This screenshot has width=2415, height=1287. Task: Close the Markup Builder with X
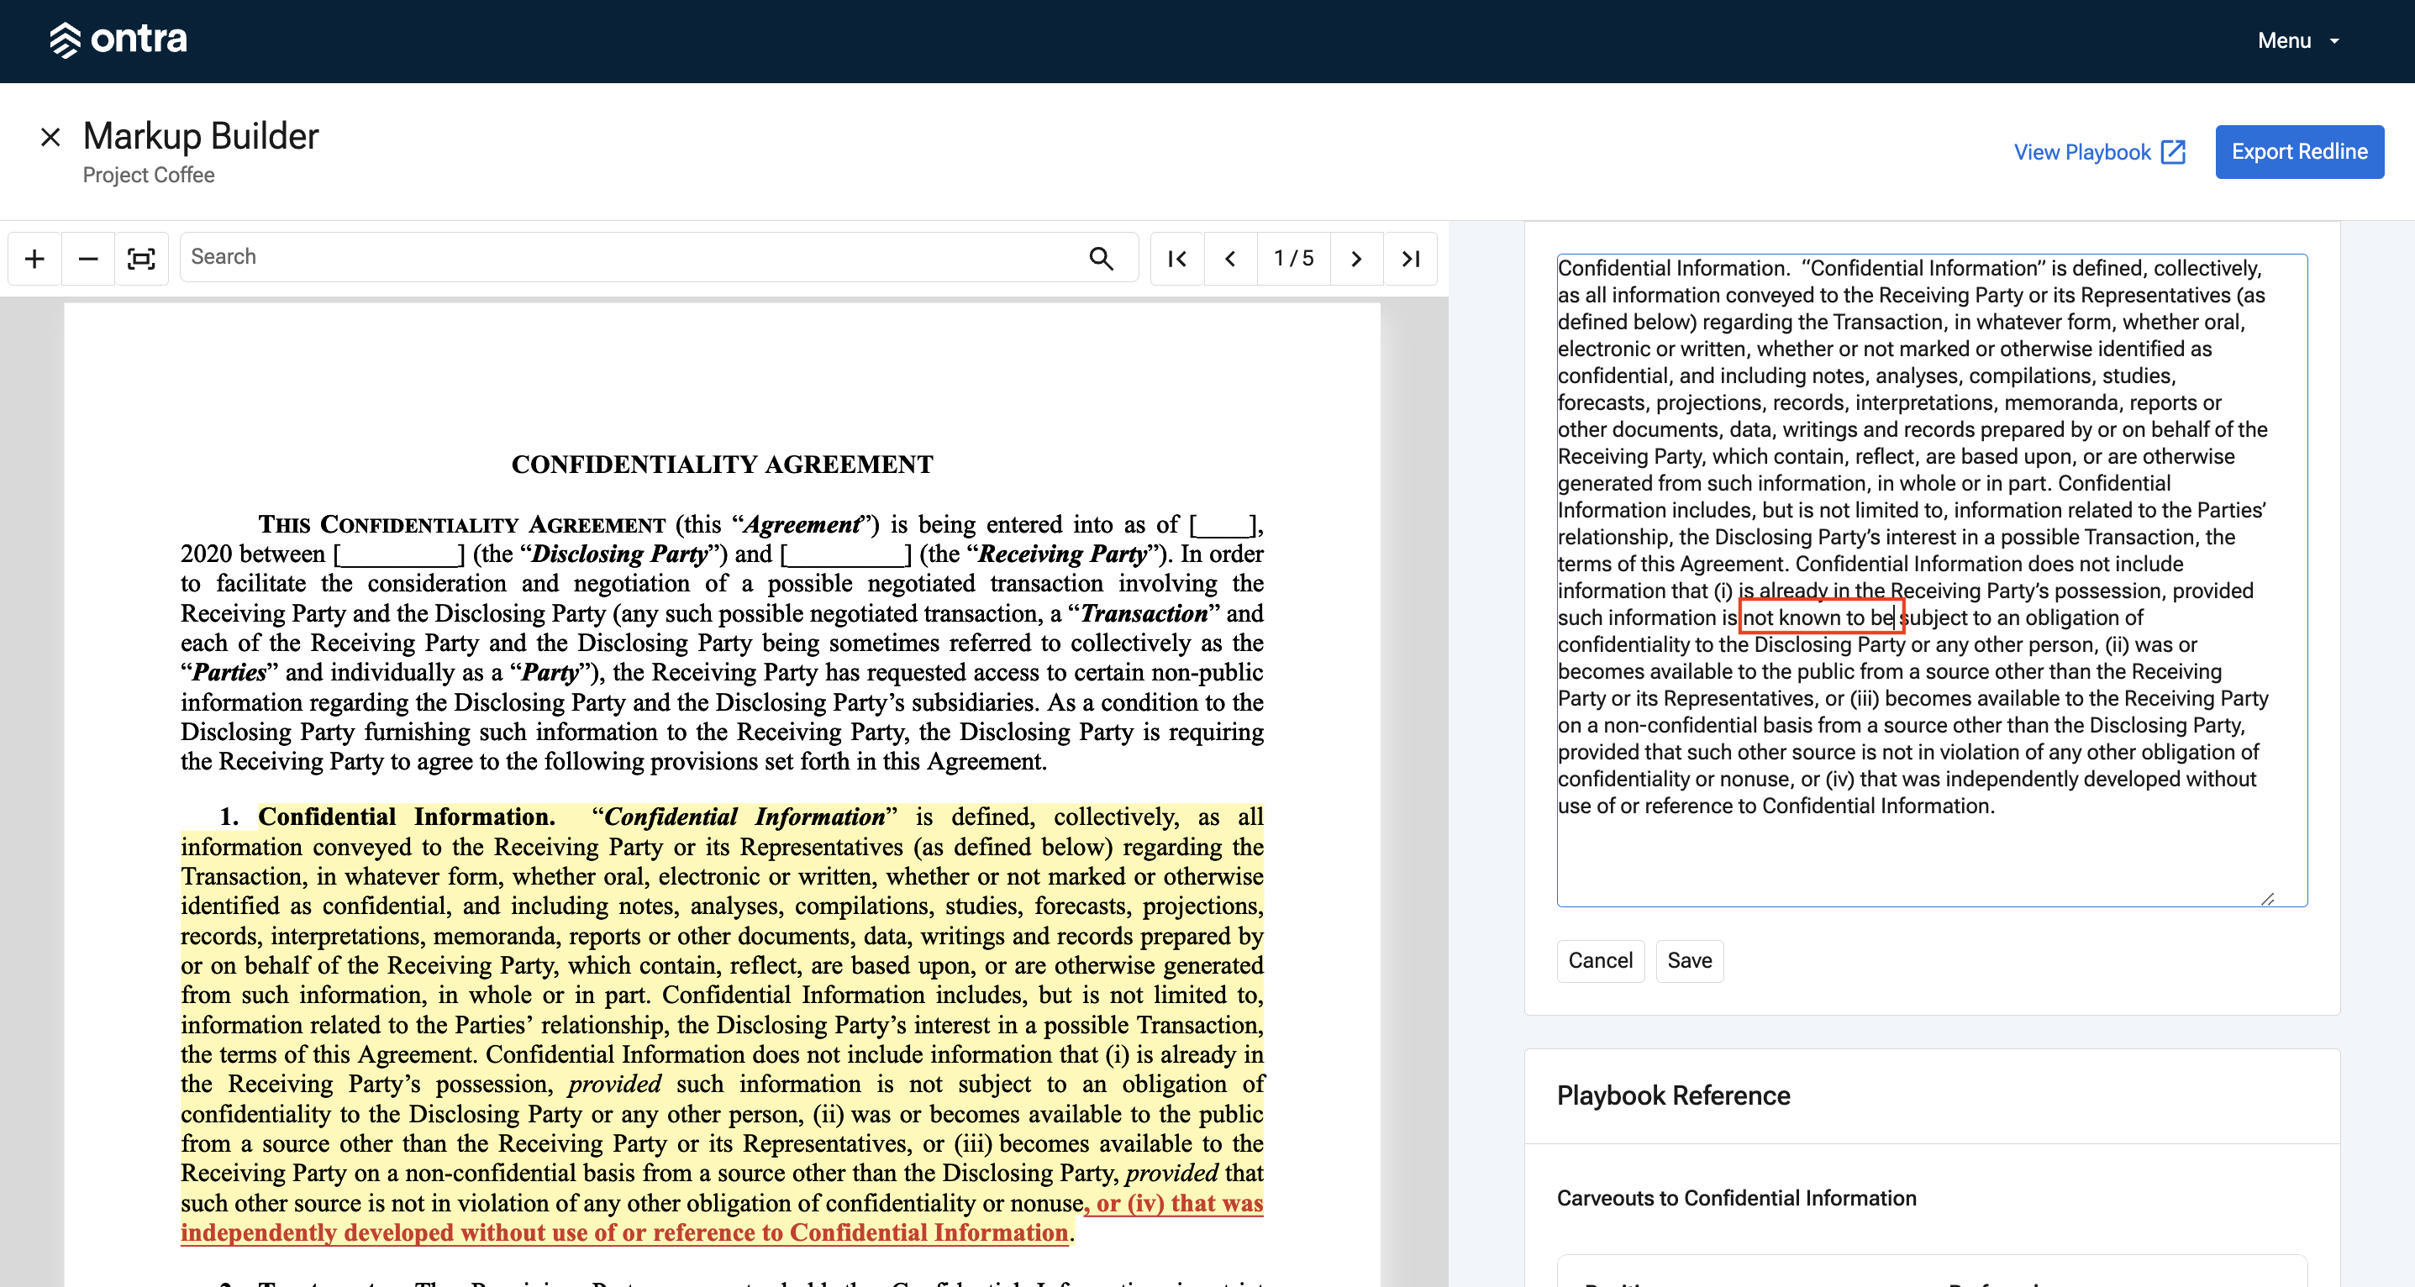pos(50,137)
